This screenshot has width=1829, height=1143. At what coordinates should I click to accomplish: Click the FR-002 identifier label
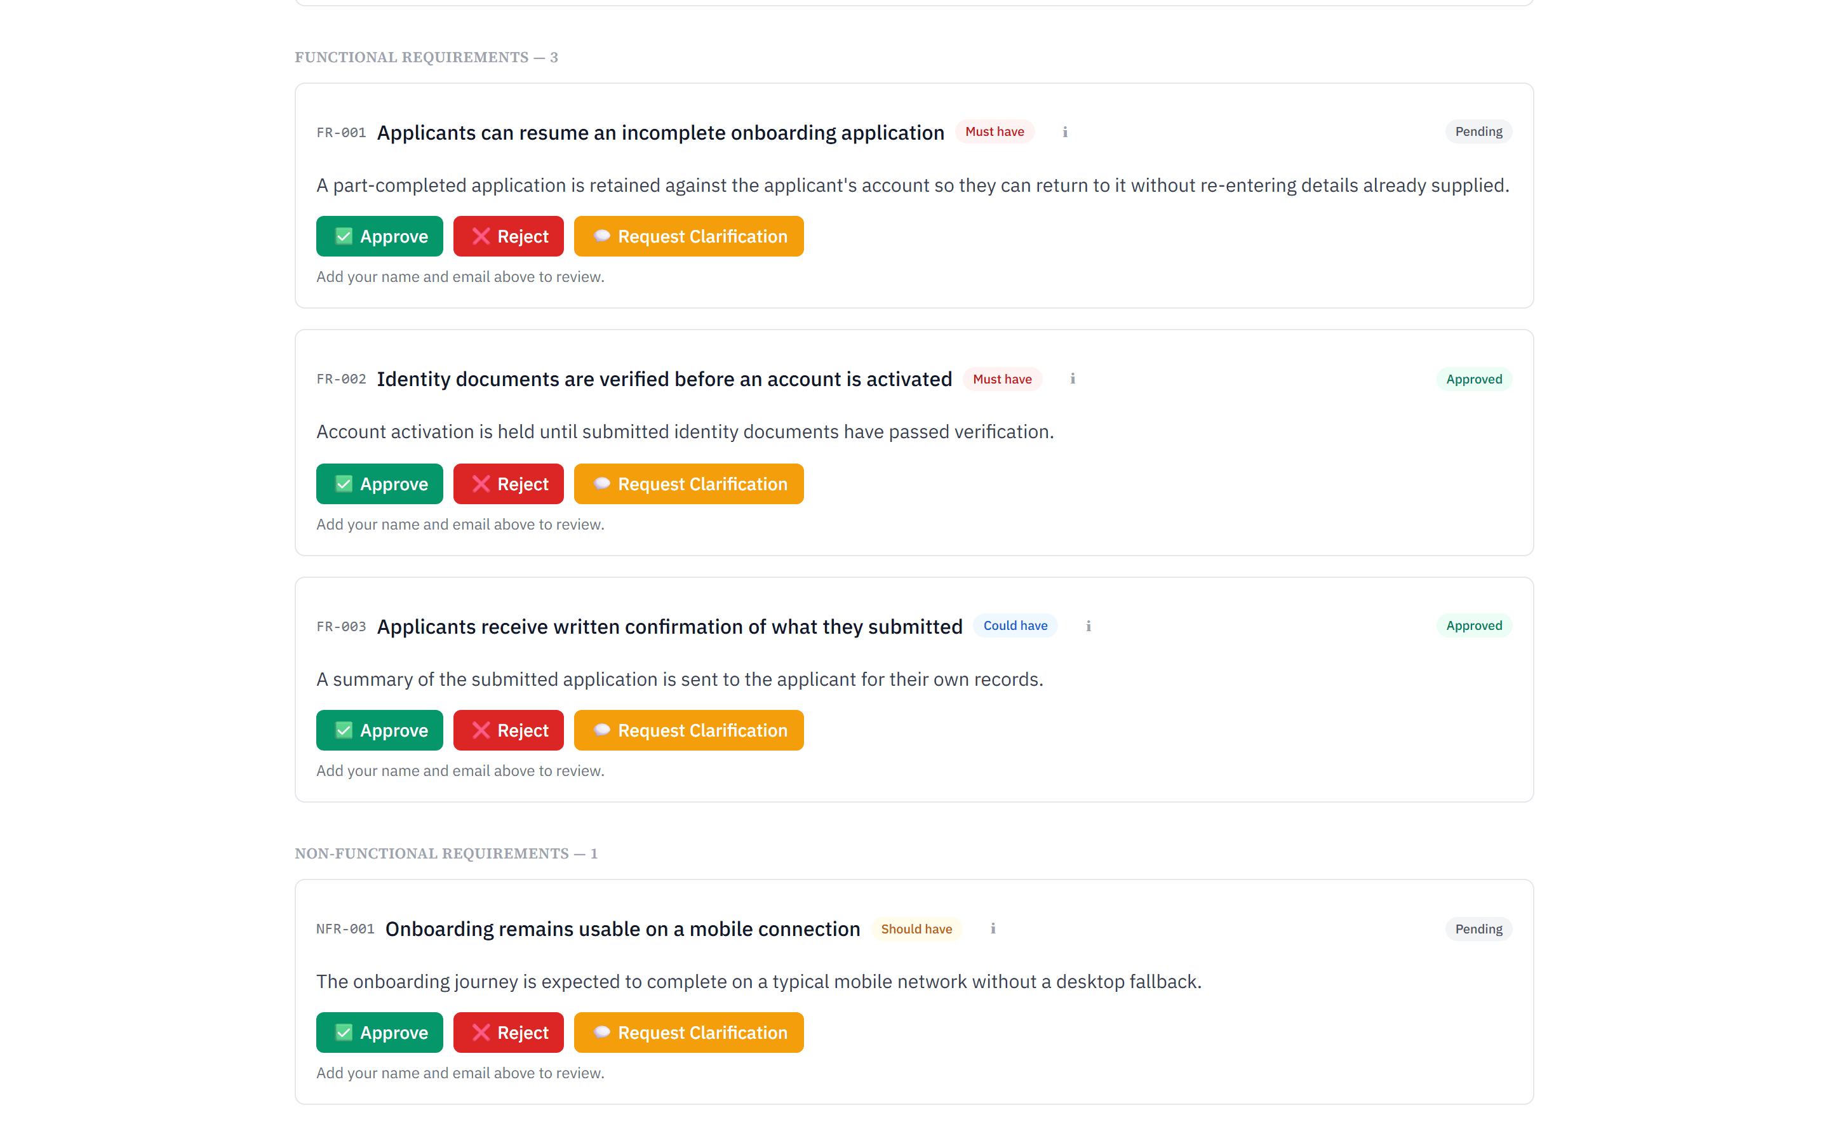[x=341, y=378]
